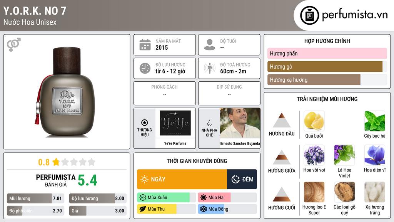Viewport: 394px width, 222px height.
Task: Click the Dịp sử dụng field box
Action: [229, 93]
